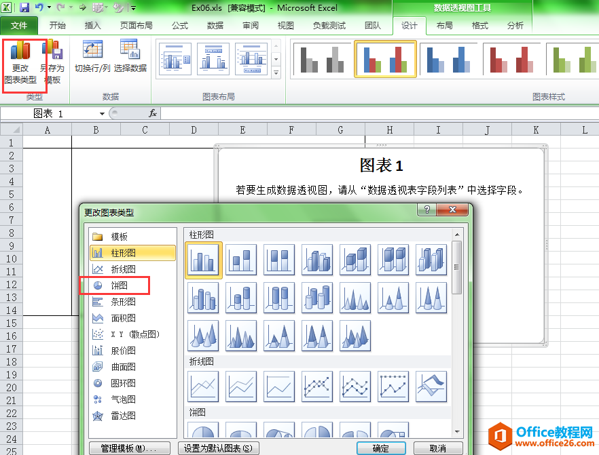Screen dimensions: 599x455
Task: Pick the stacked column chart subtype
Action: click(x=241, y=260)
